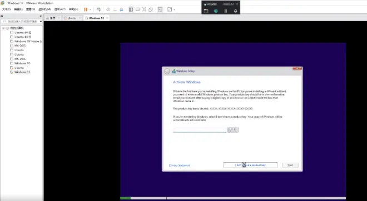
Task: Close the library panel
Action: (x=41, y=16)
